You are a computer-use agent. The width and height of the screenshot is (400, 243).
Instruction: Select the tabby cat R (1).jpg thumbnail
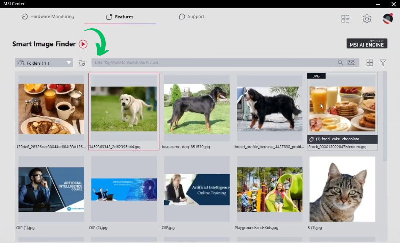tap(342, 189)
